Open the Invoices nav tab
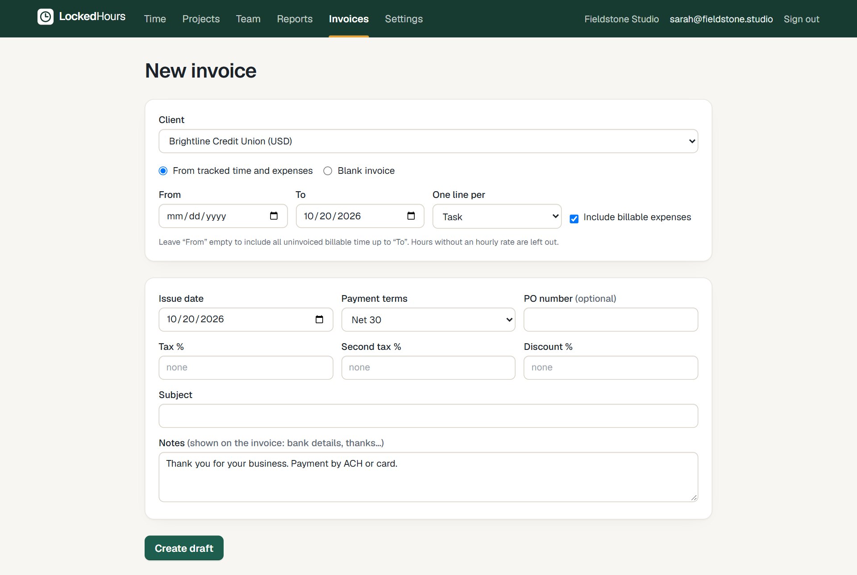The height and width of the screenshot is (575, 857). pos(349,19)
